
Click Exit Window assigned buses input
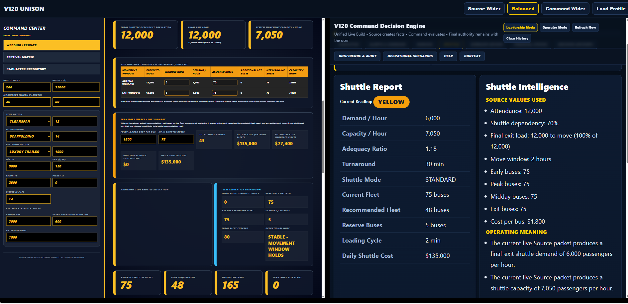pos(225,93)
